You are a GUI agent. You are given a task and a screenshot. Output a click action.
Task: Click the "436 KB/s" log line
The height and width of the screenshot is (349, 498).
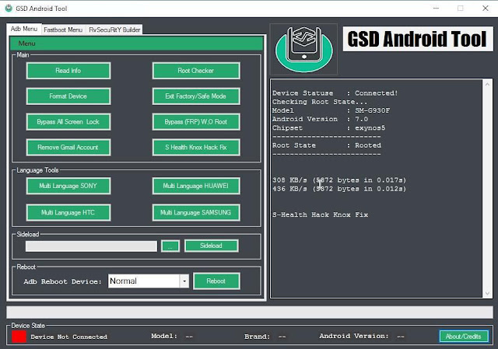click(x=339, y=189)
